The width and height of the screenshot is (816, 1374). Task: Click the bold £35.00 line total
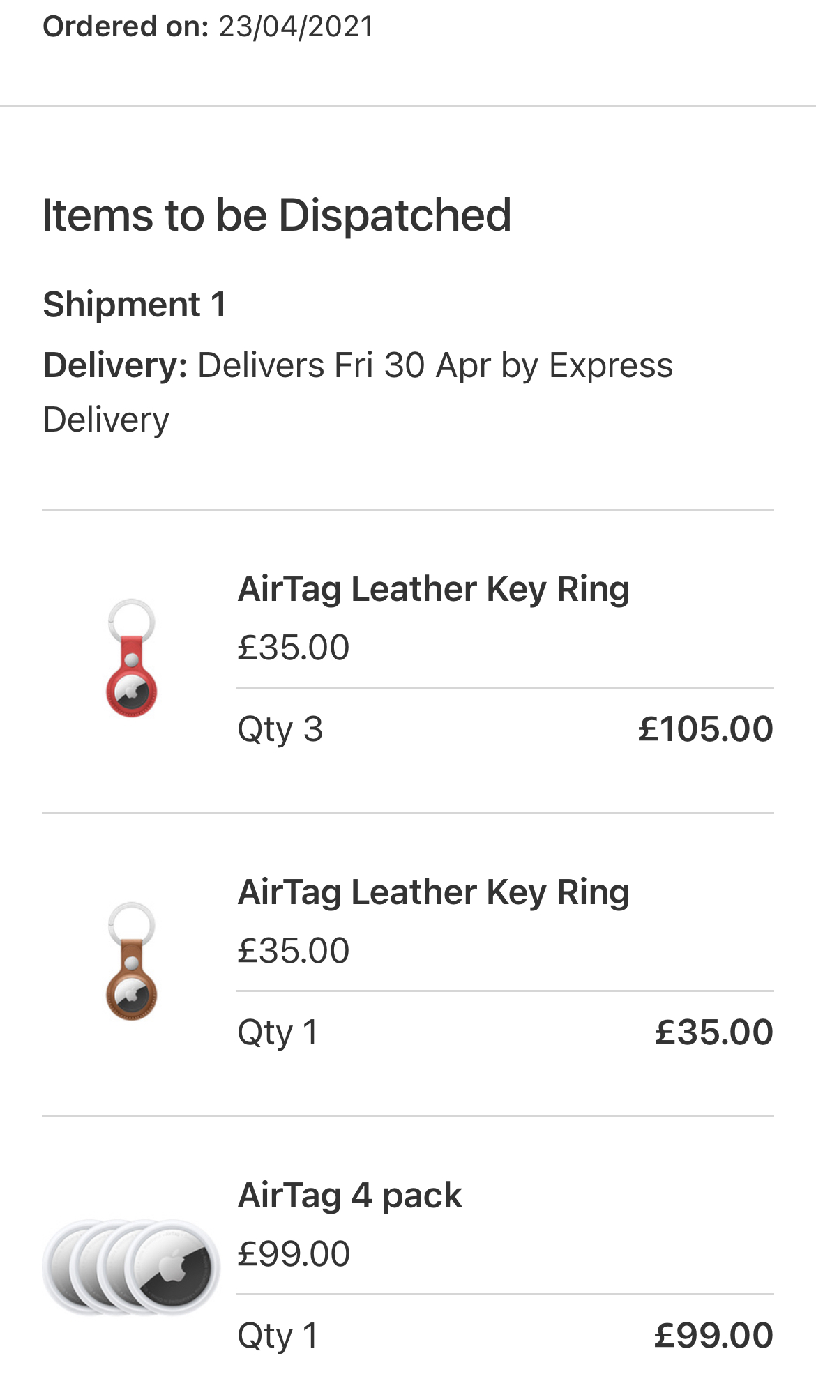tap(713, 1032)
